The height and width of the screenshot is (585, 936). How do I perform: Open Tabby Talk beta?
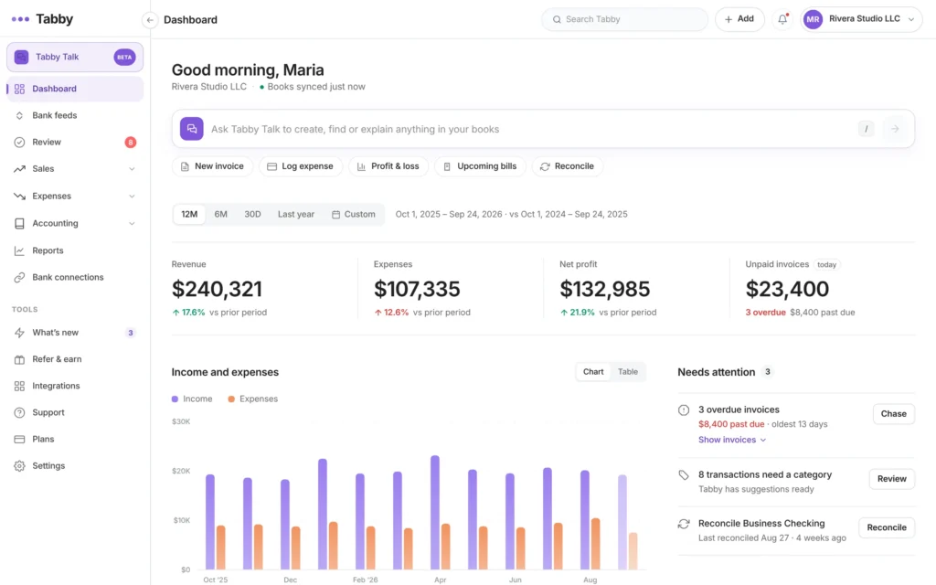pos(75,58)
